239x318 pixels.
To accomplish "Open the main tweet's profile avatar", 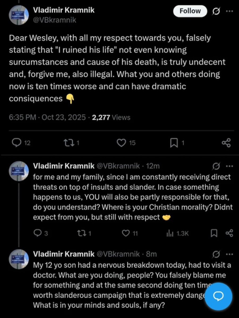I will [19, 15].
